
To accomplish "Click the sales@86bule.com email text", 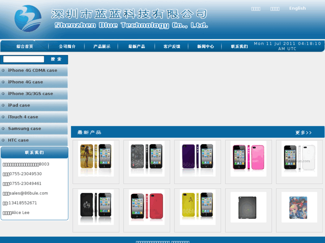I will pyautogui.click(x=29, y=193).
